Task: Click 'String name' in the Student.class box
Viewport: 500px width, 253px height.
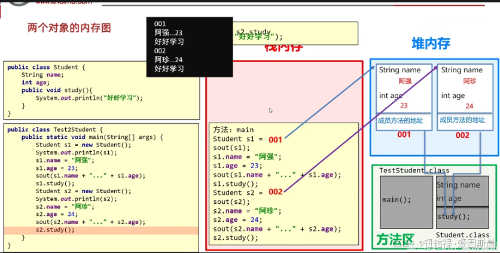Action: click(x=458, y=185)
